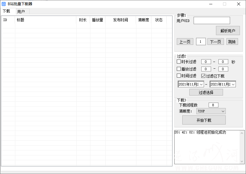Open the 清晰度 720P dropdown
246x174 pixels.
tap(211, 111)
